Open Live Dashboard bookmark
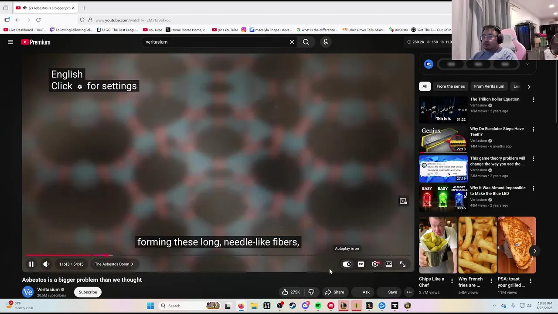The image size is (558, 314). tap(25, 30)
